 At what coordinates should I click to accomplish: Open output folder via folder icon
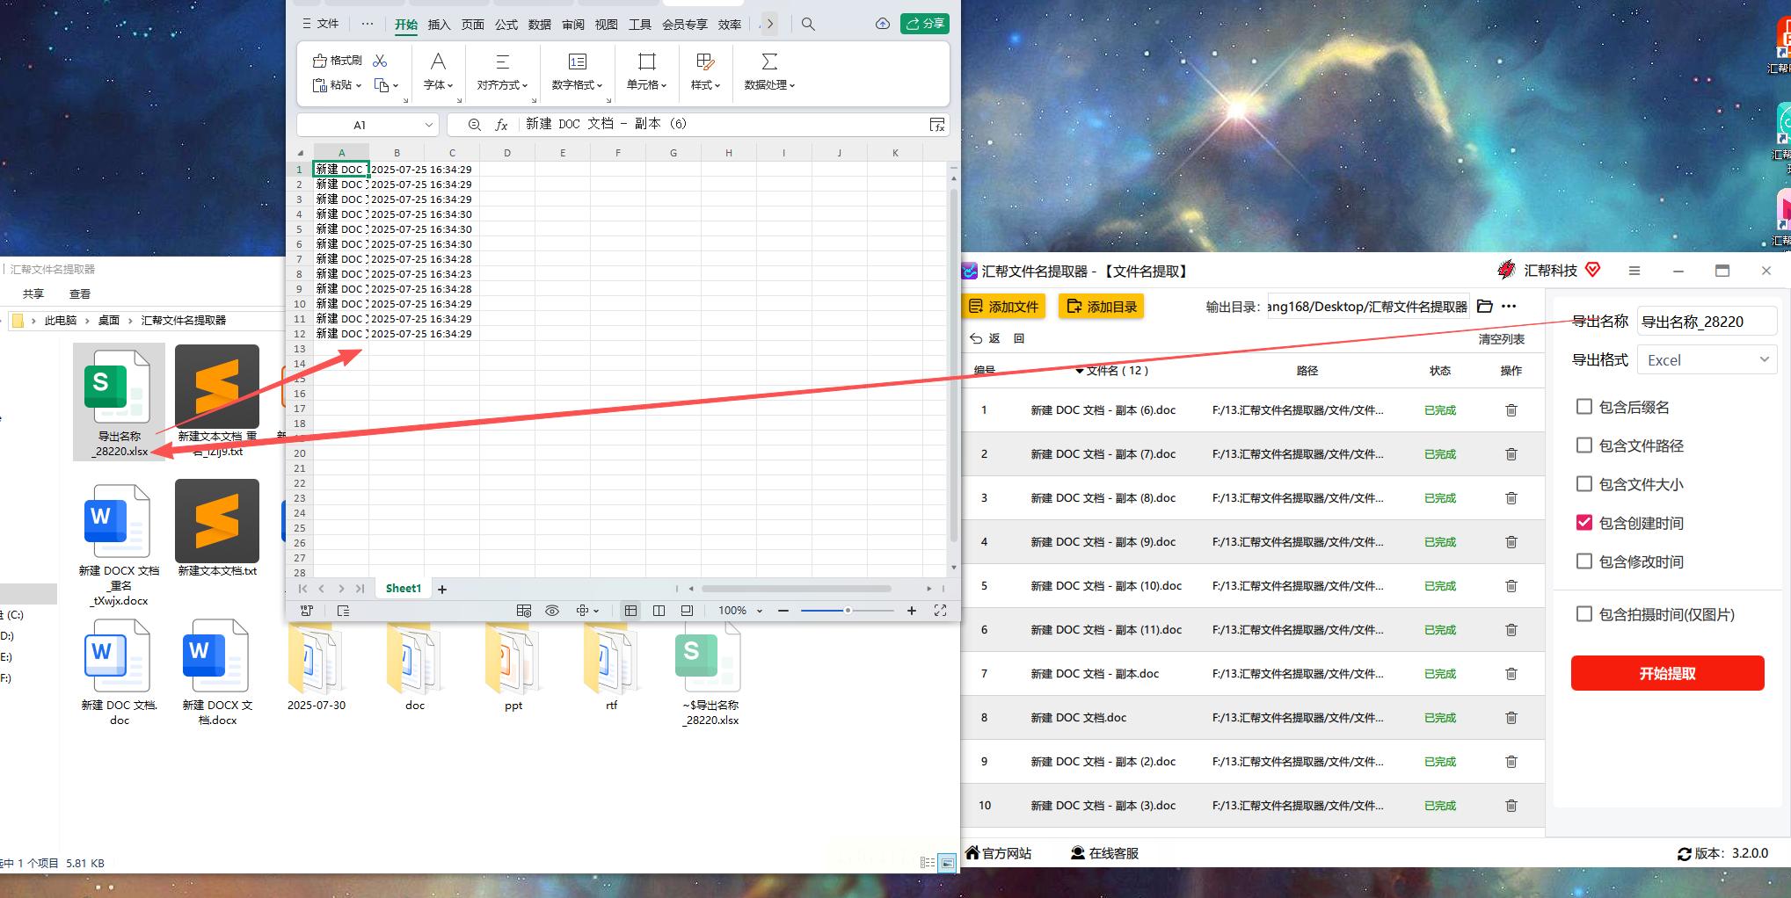1485,307
